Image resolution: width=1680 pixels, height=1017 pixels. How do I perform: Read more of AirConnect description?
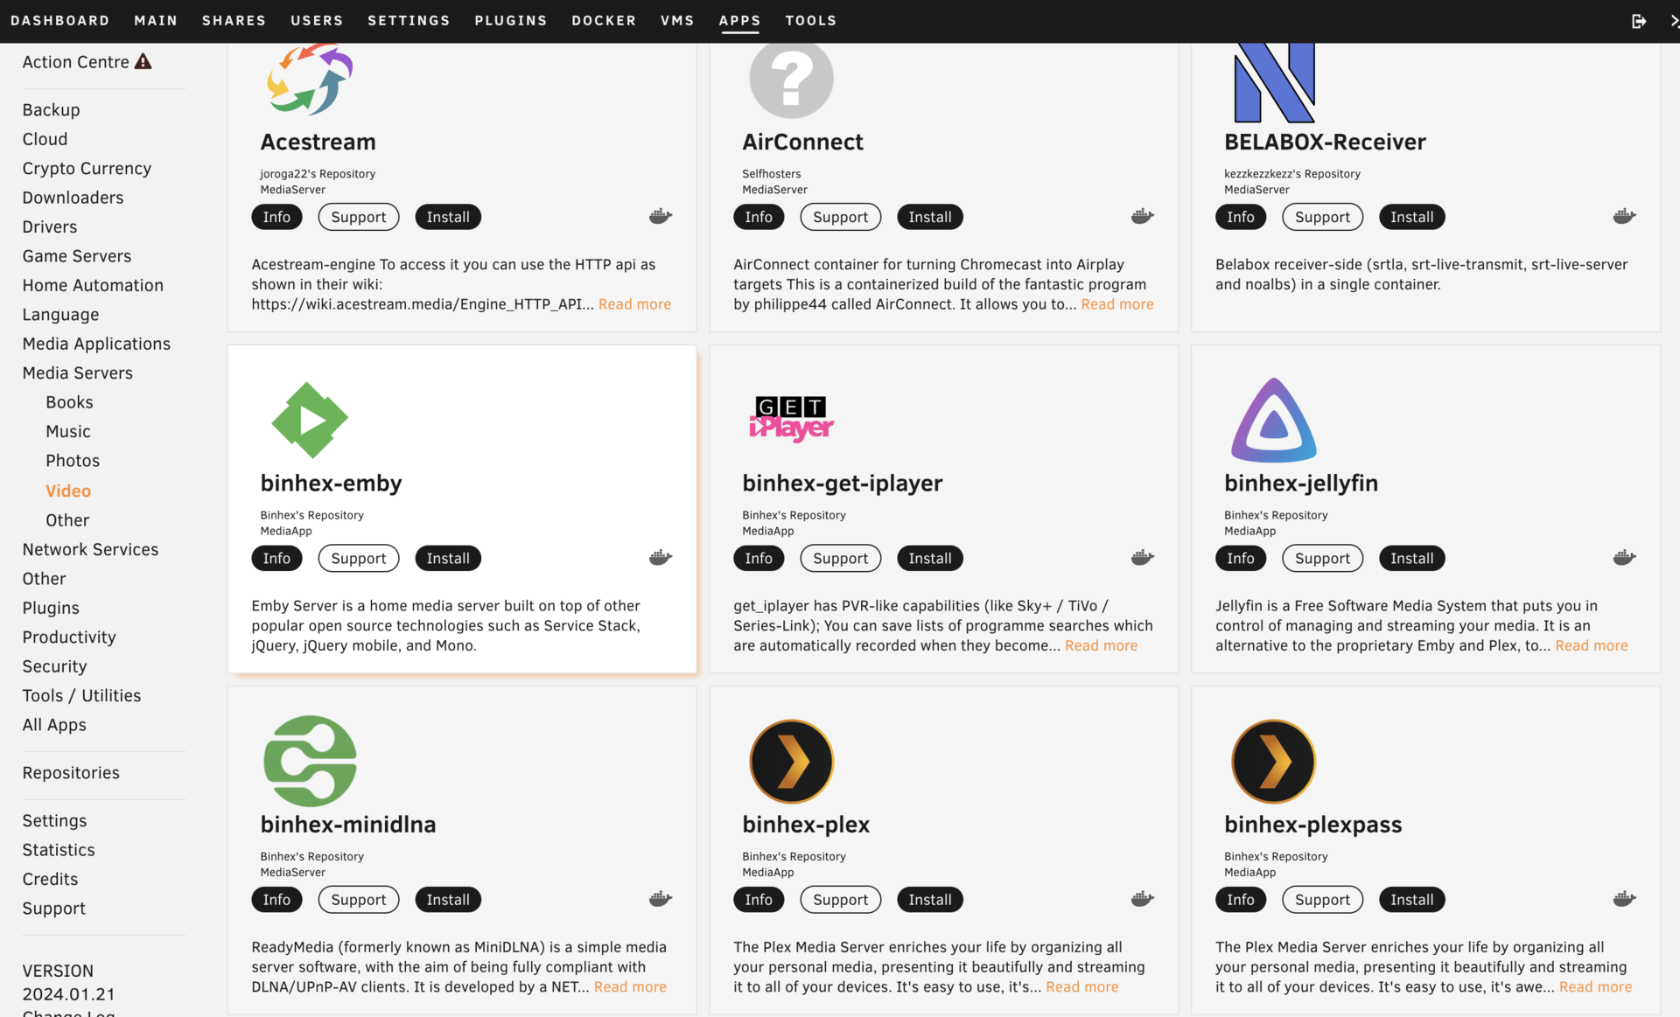pyautogui.click(x=1117, y=303)
